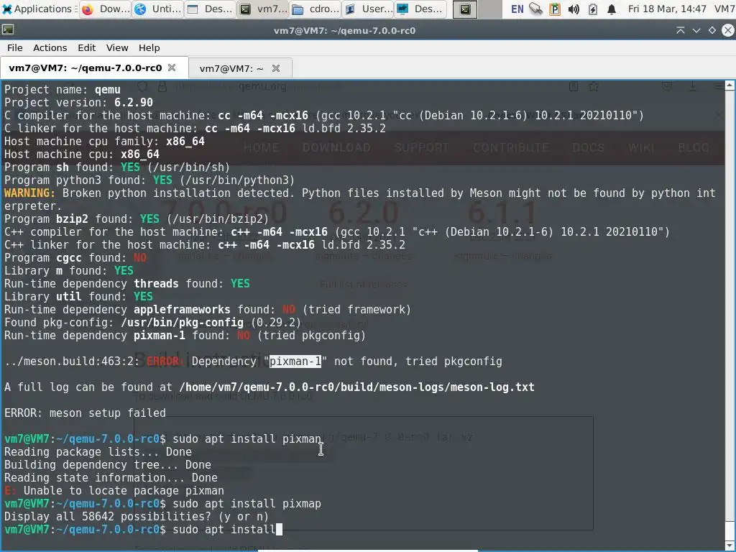This screenshot has height=552, width=736.
Task: Click the 'sudo apt install pixmap' command line
Action: pos(163,504)
